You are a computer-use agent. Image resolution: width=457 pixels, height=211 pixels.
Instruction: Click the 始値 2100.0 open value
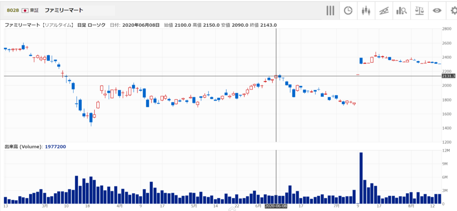pyautogui.click(x=178, y=25)
